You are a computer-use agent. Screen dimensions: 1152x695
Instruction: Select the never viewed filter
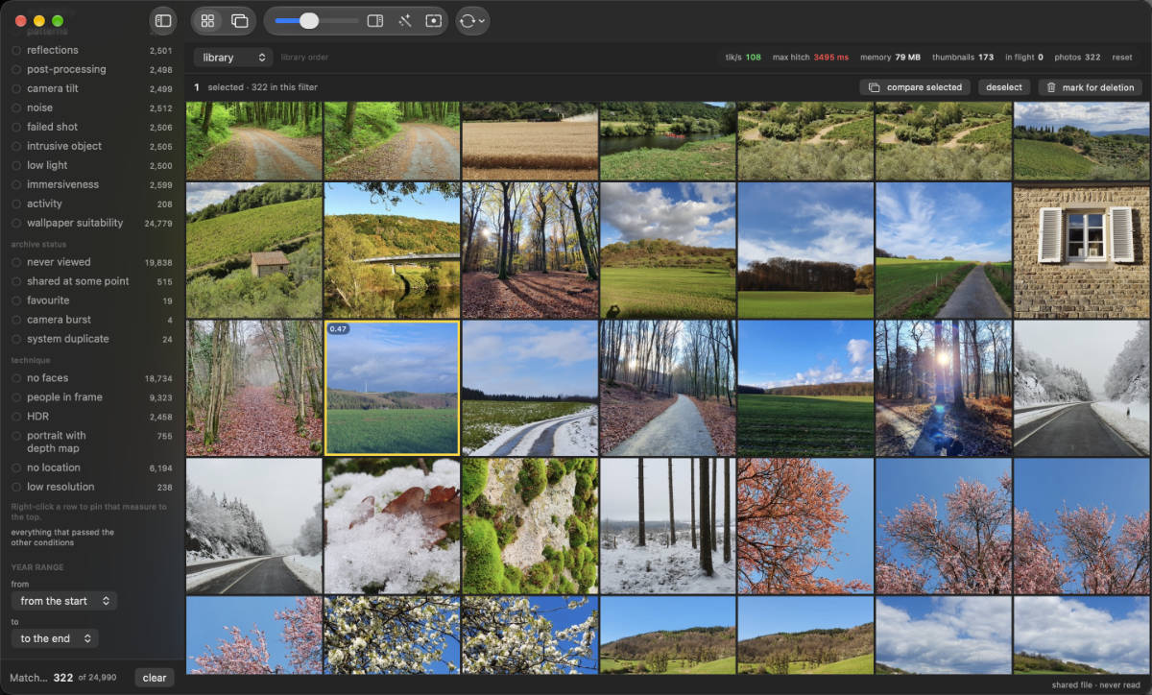(x=91, y=262)
